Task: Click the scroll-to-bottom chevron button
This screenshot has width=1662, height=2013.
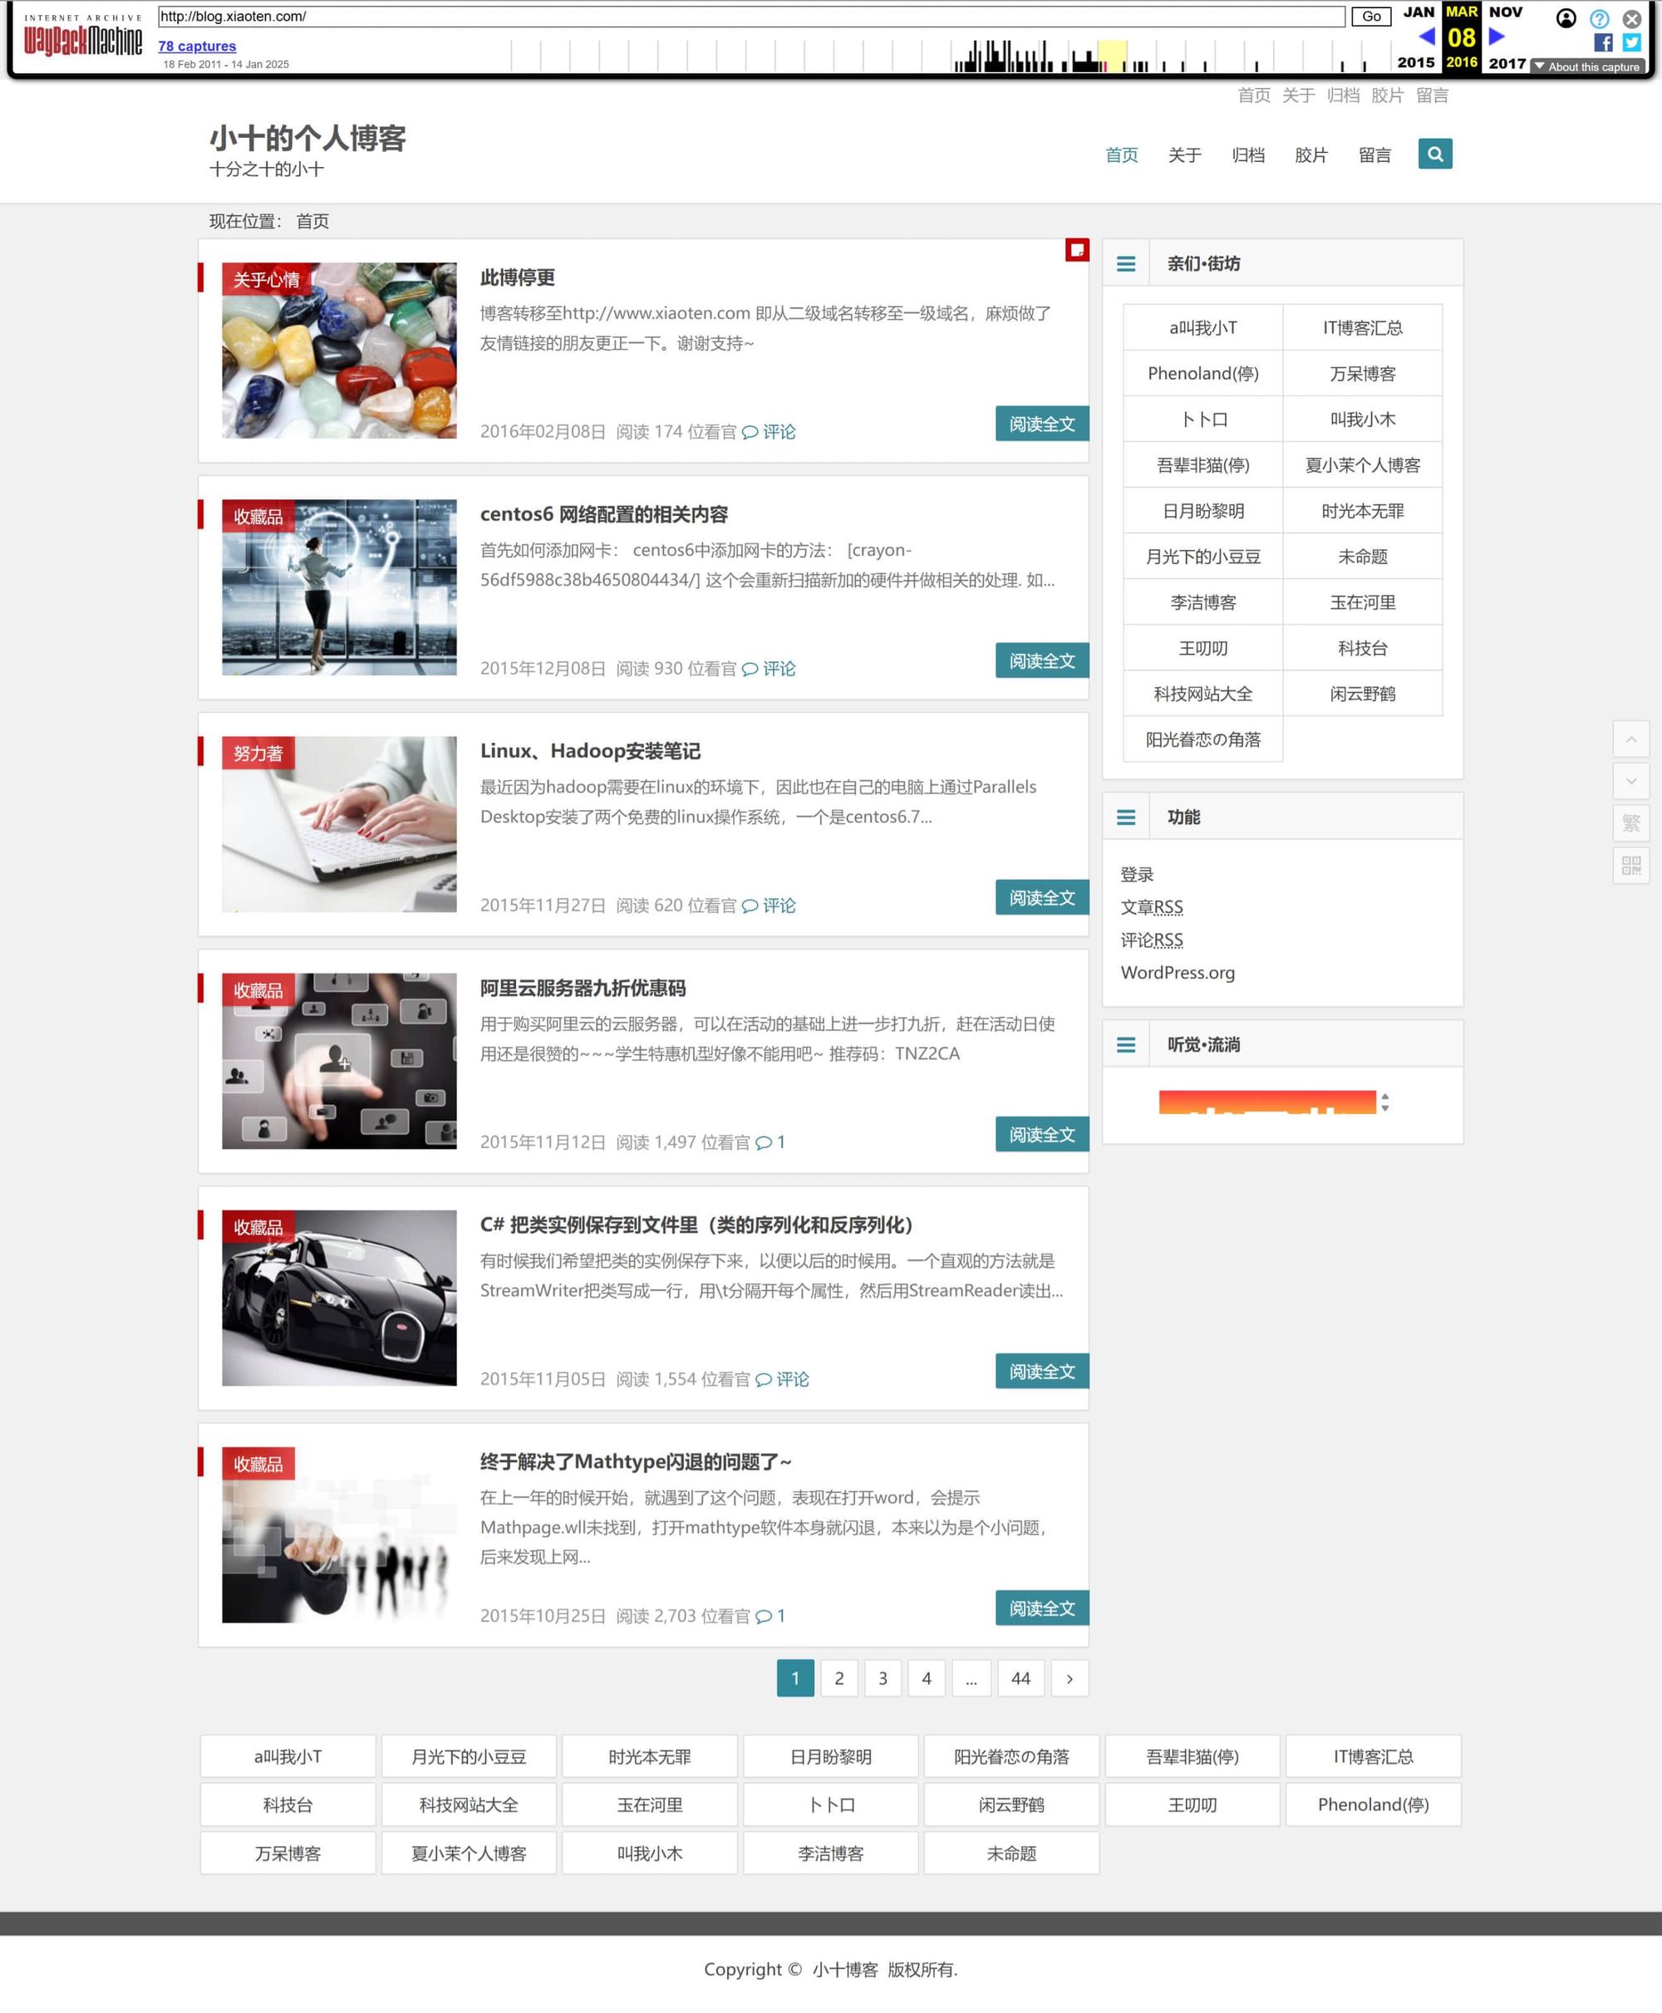Action: click(x=1630, y=781)
